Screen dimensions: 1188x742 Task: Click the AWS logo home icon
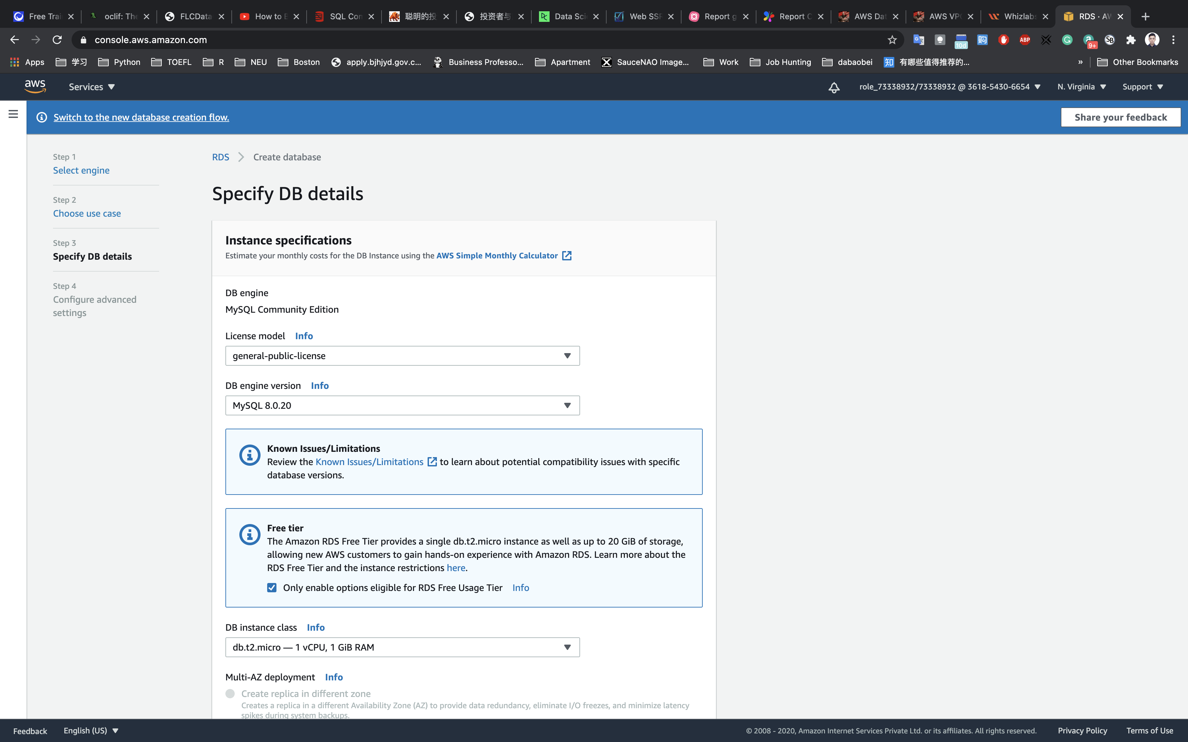(x=35, y=86)
